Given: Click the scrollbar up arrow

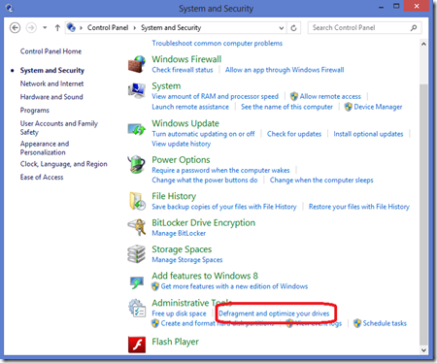Looking at the screenshot, I should [423, 44].
